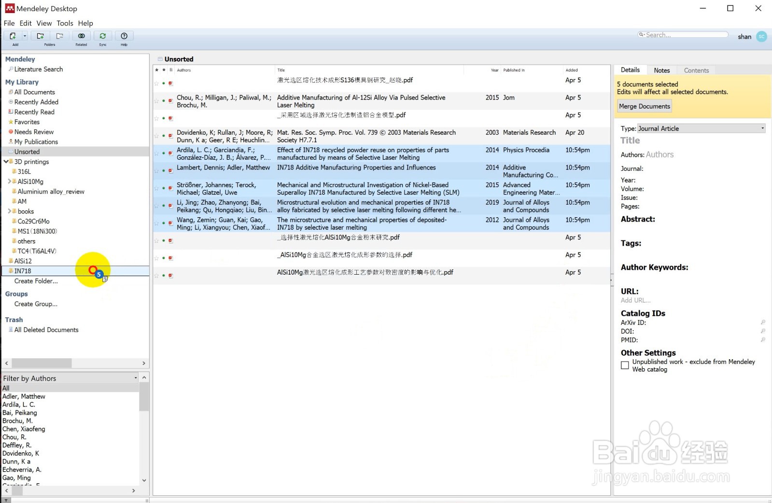Filter by author Adler, Matthew
The image size is (772, 503).
pos(24,396)
